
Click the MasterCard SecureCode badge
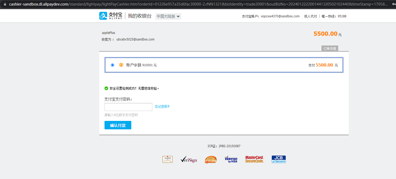(254, 159)
